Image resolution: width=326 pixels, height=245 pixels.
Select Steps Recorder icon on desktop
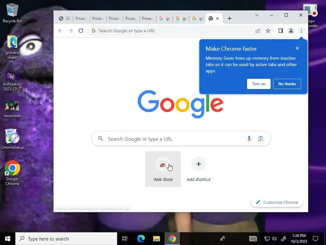tap(311, 16)
